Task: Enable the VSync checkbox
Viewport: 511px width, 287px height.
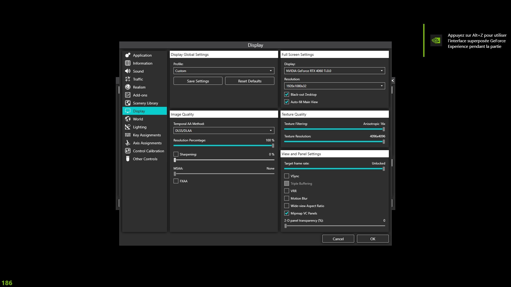Action: [x=287, y=176]
